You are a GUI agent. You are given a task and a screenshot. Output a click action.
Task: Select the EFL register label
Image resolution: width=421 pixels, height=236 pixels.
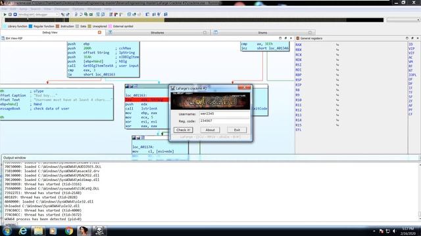[299, 130]
